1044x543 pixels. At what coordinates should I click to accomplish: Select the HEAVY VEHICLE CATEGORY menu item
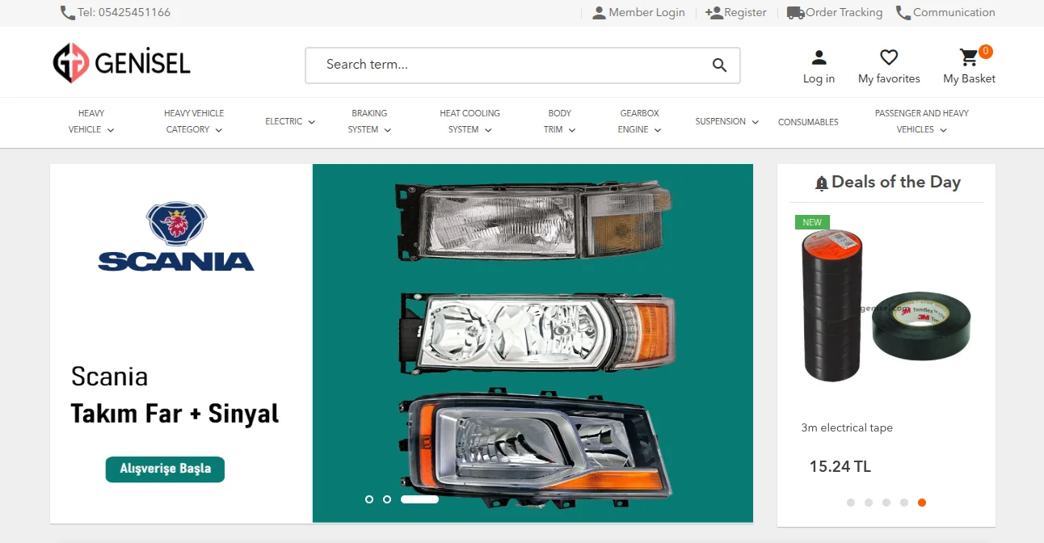[x=194, y=121]
